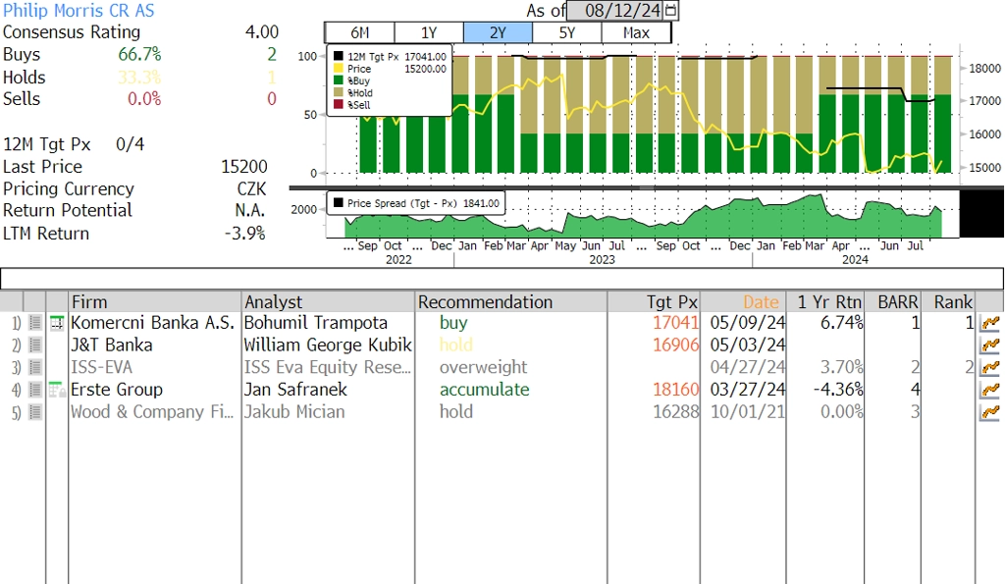This screenshot has height=584, width=1005.
Task: Click the black 12M Tgt Px legend swatch
Action: [338, 56]
